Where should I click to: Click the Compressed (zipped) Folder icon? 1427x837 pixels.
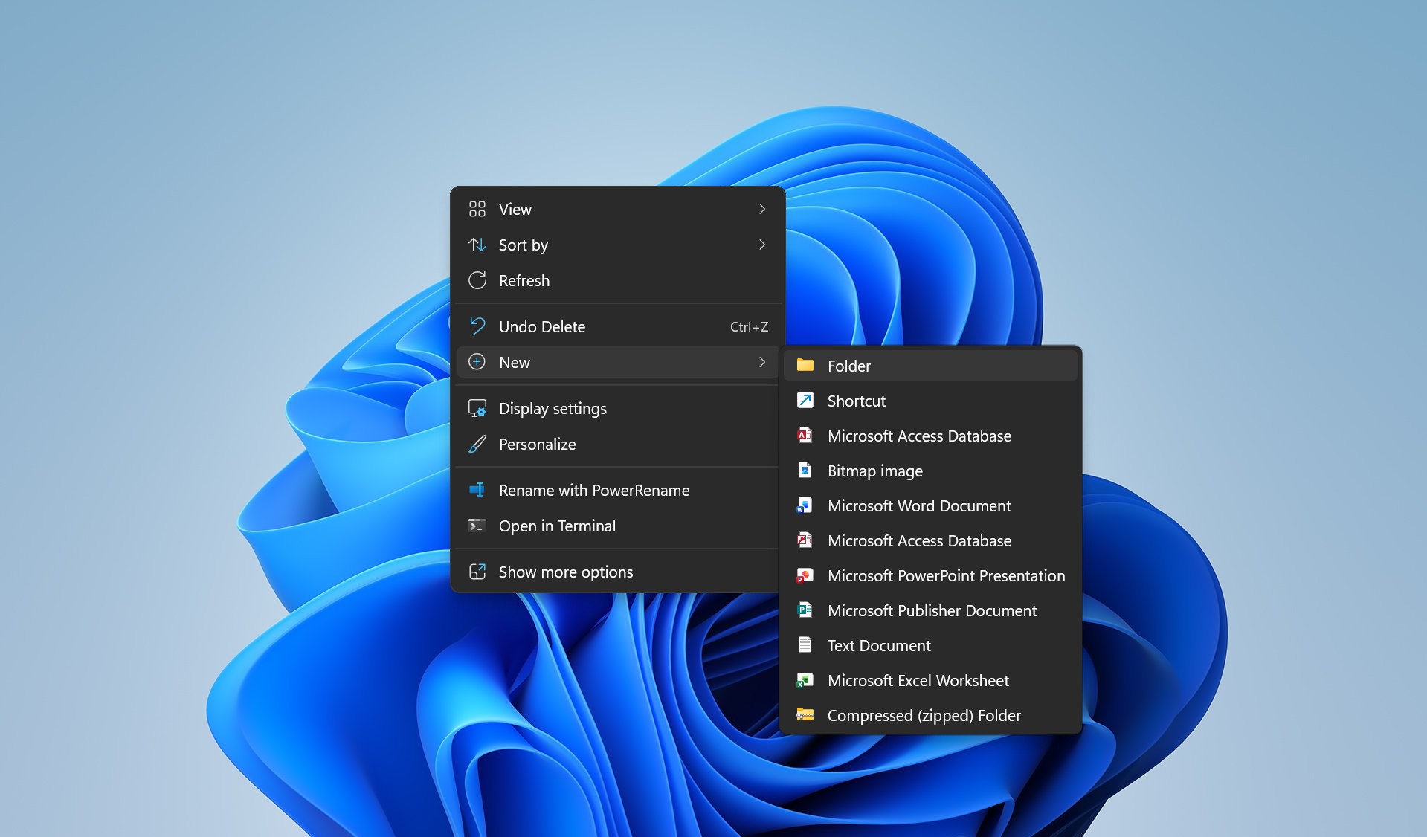805,715
